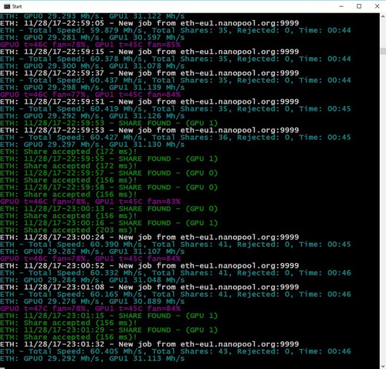Click the temperature line with fan=85%

point(90,45)
